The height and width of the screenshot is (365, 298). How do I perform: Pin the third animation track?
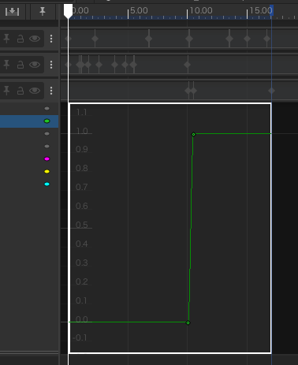pyautogui.click(x=7, y=91)
